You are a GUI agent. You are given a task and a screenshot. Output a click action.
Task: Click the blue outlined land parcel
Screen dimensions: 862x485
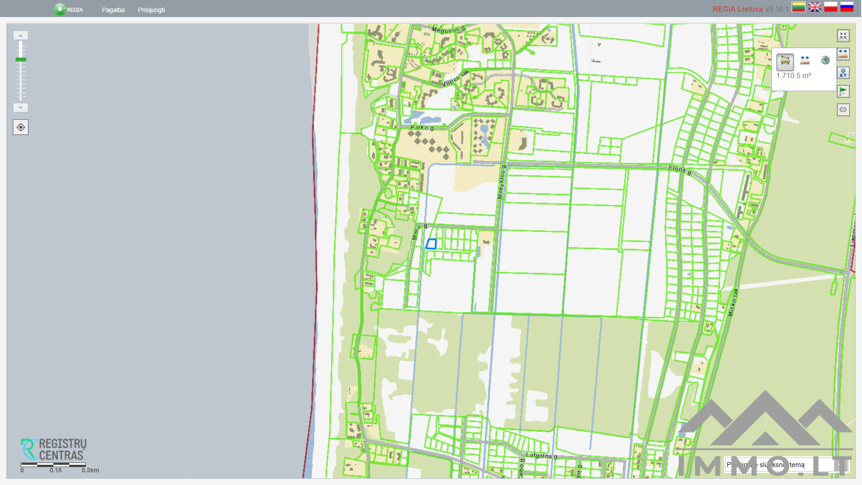tap(431, 244)
